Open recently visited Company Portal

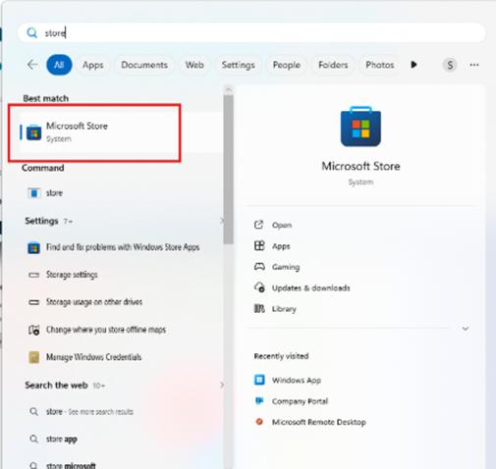(291, 401)
